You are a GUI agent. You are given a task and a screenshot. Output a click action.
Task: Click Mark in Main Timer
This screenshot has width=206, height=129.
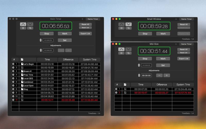[x=65, y=34]
